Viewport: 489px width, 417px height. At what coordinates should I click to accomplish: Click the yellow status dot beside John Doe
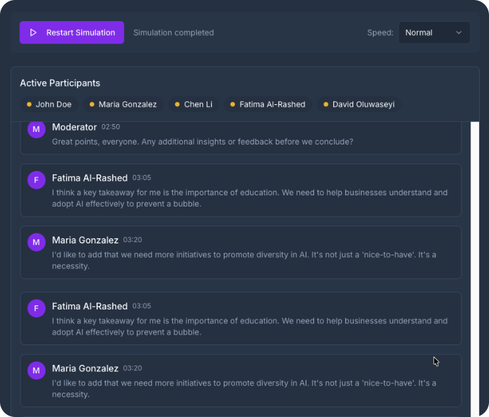click(x=29, y=104)
